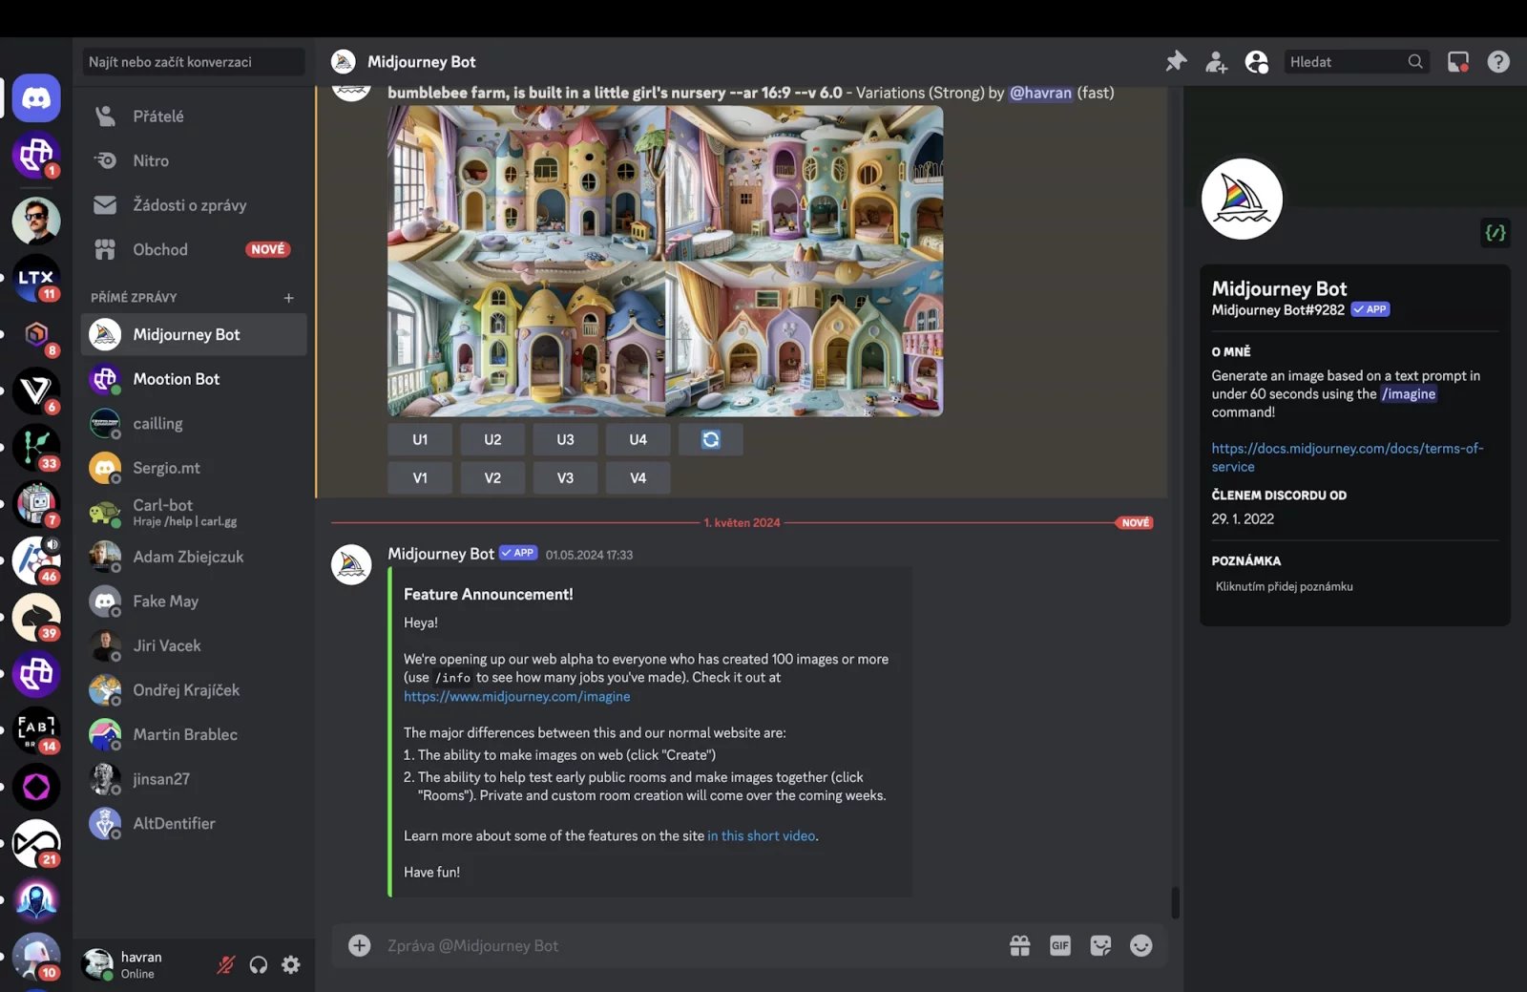Toggle user profile panel icon

(x=1257, y=62)
